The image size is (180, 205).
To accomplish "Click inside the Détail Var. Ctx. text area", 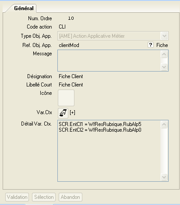I will coord(109,151).
